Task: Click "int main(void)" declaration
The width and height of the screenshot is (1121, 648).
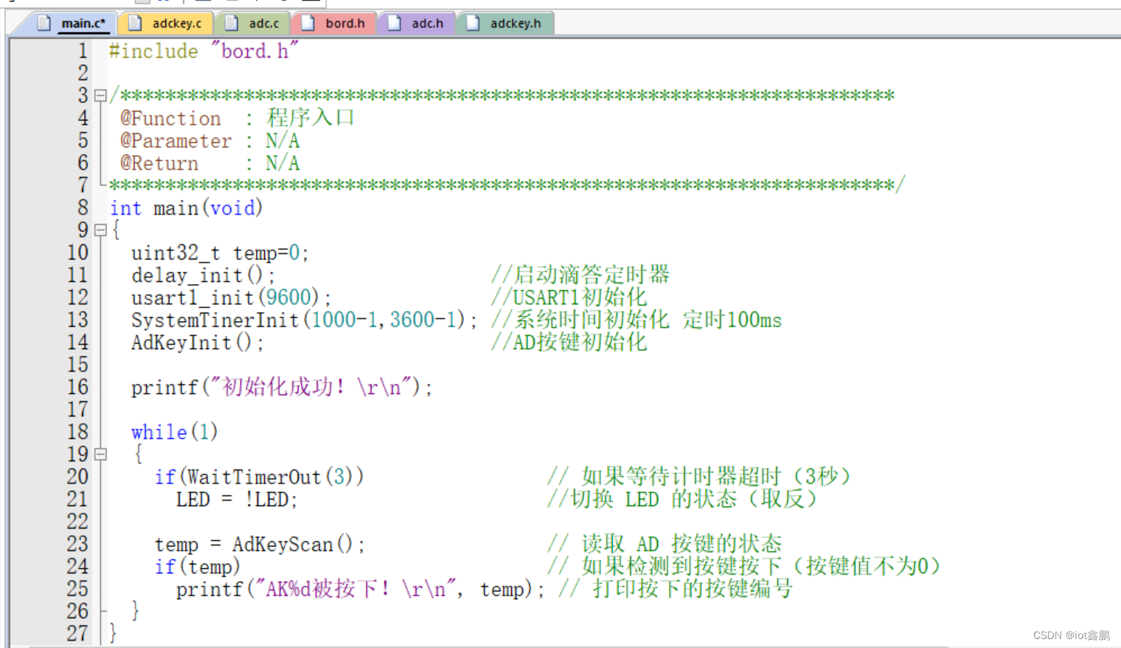Action: [x=186, y=208]
